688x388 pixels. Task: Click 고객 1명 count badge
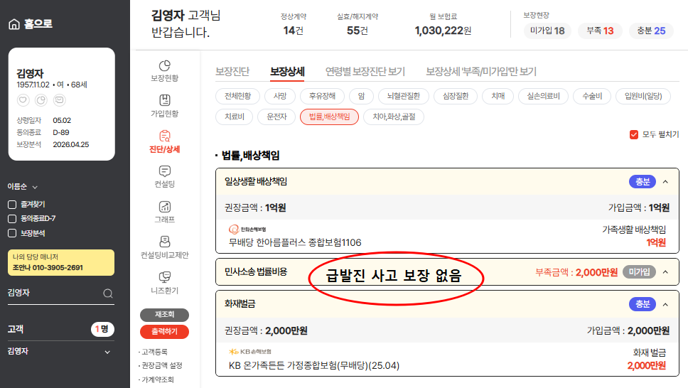click(102, 329)
